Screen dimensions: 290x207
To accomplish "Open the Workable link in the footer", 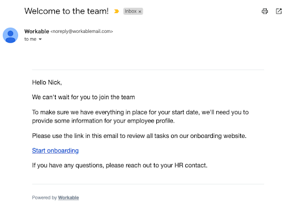I will [x=69, y=197].
